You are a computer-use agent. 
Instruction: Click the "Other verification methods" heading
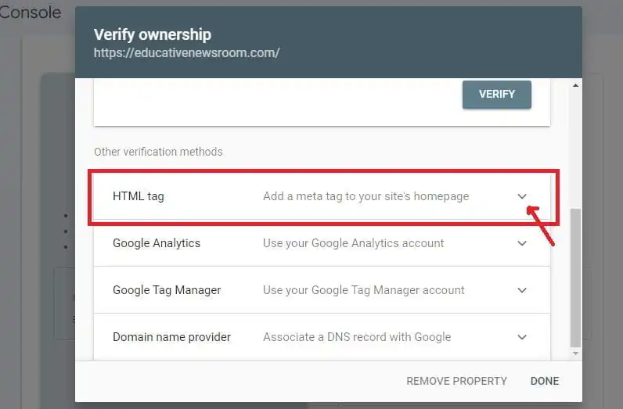(x=158, y=152)
